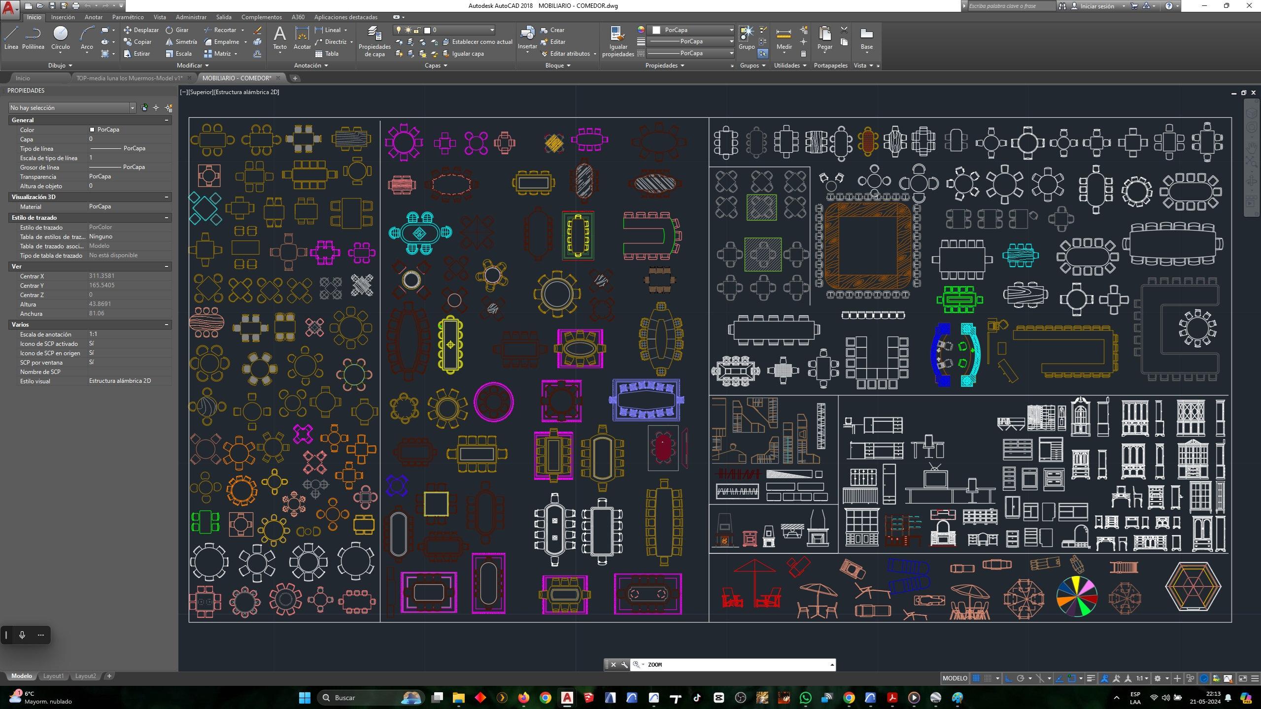Image resolution: width=1261 pixels, height=709 pixels.
Task: Click inside the ZOOM command line field
Action: [715, 665]
